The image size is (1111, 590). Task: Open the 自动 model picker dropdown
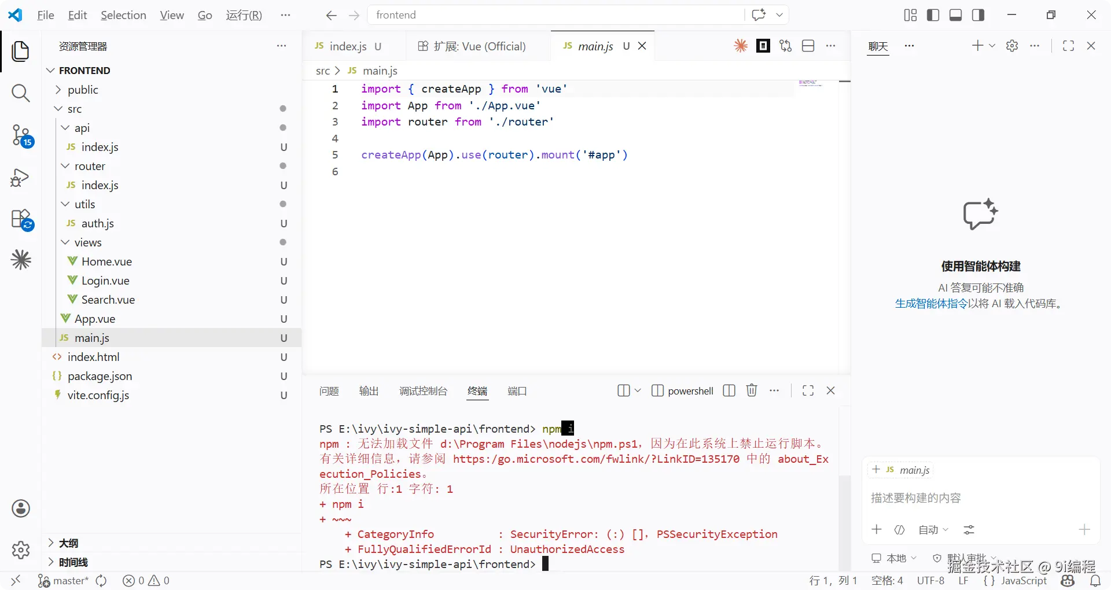pos(934,530)
